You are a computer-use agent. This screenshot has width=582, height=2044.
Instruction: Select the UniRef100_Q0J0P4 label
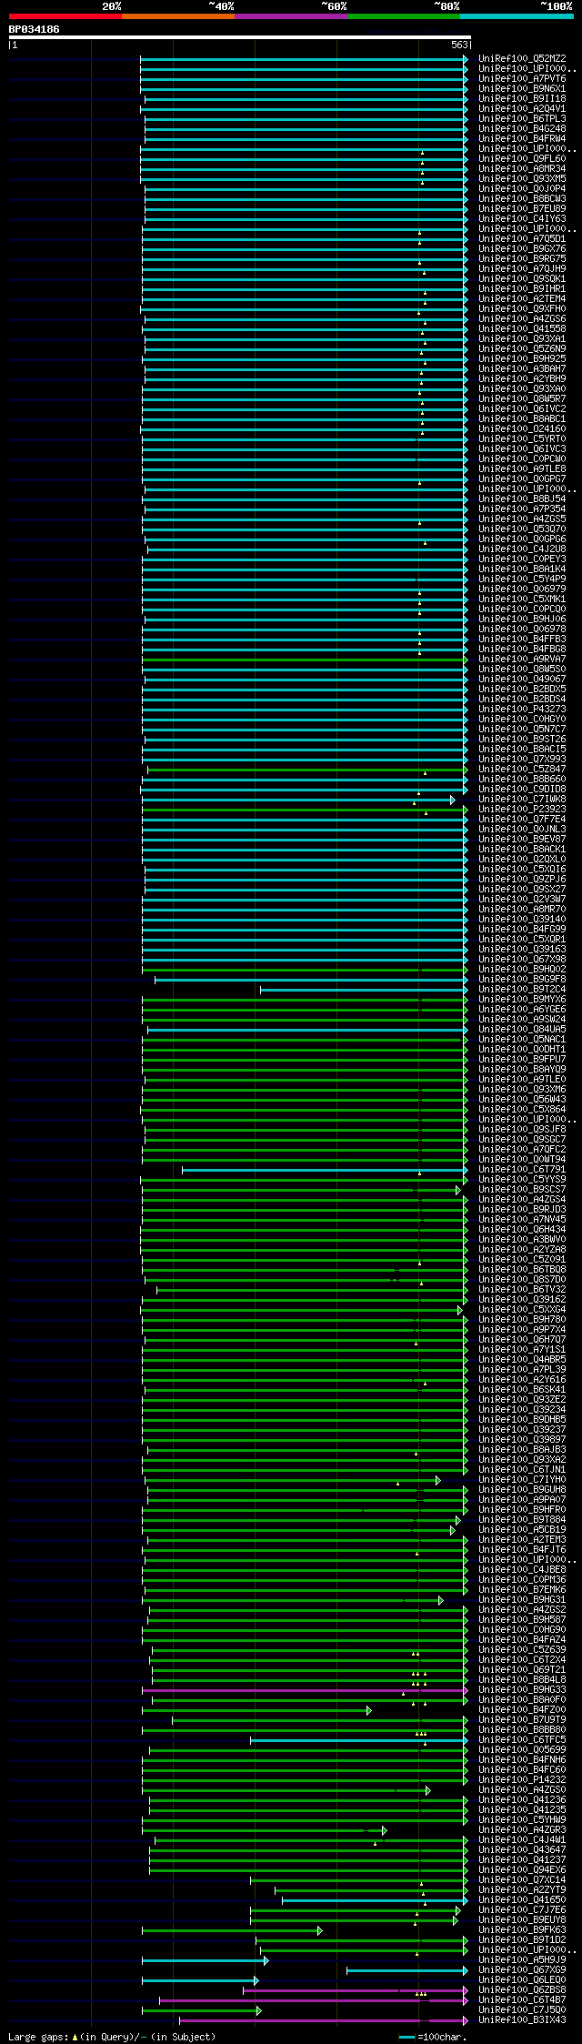point(522,188)
